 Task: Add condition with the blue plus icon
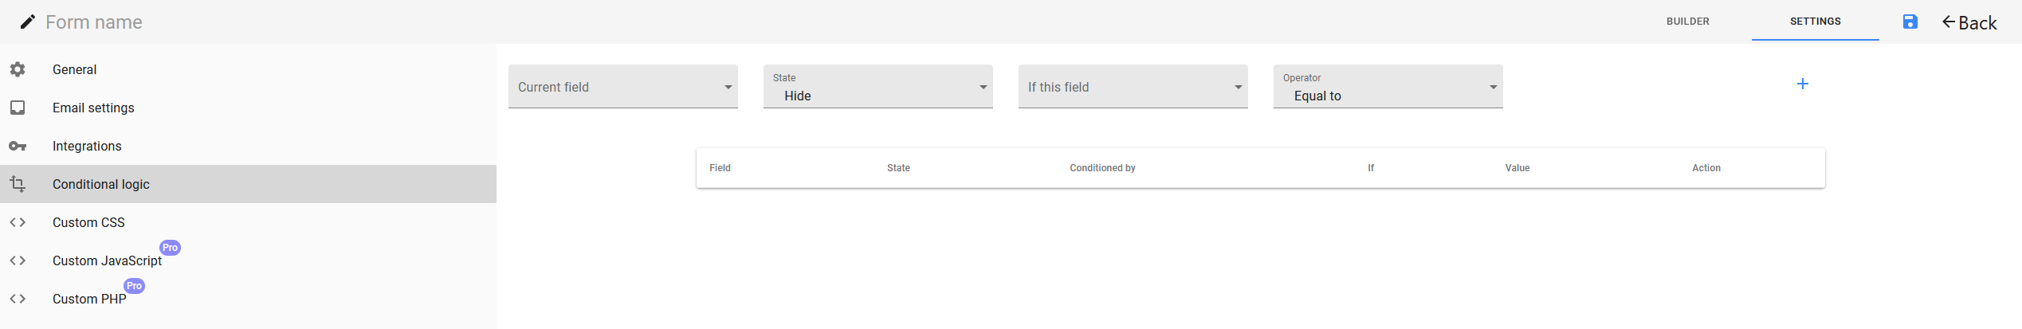(x=1803, y=84)
